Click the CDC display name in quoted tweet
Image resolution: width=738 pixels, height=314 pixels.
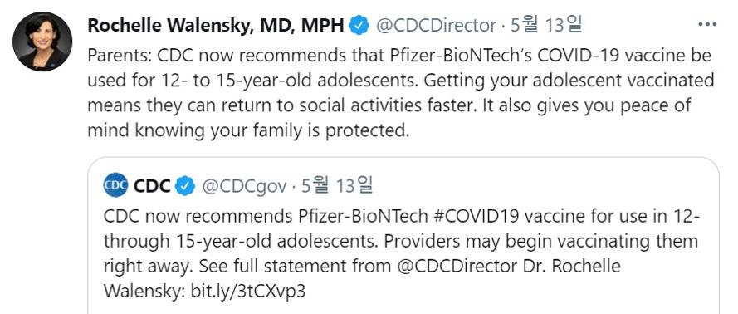[152, 186]
